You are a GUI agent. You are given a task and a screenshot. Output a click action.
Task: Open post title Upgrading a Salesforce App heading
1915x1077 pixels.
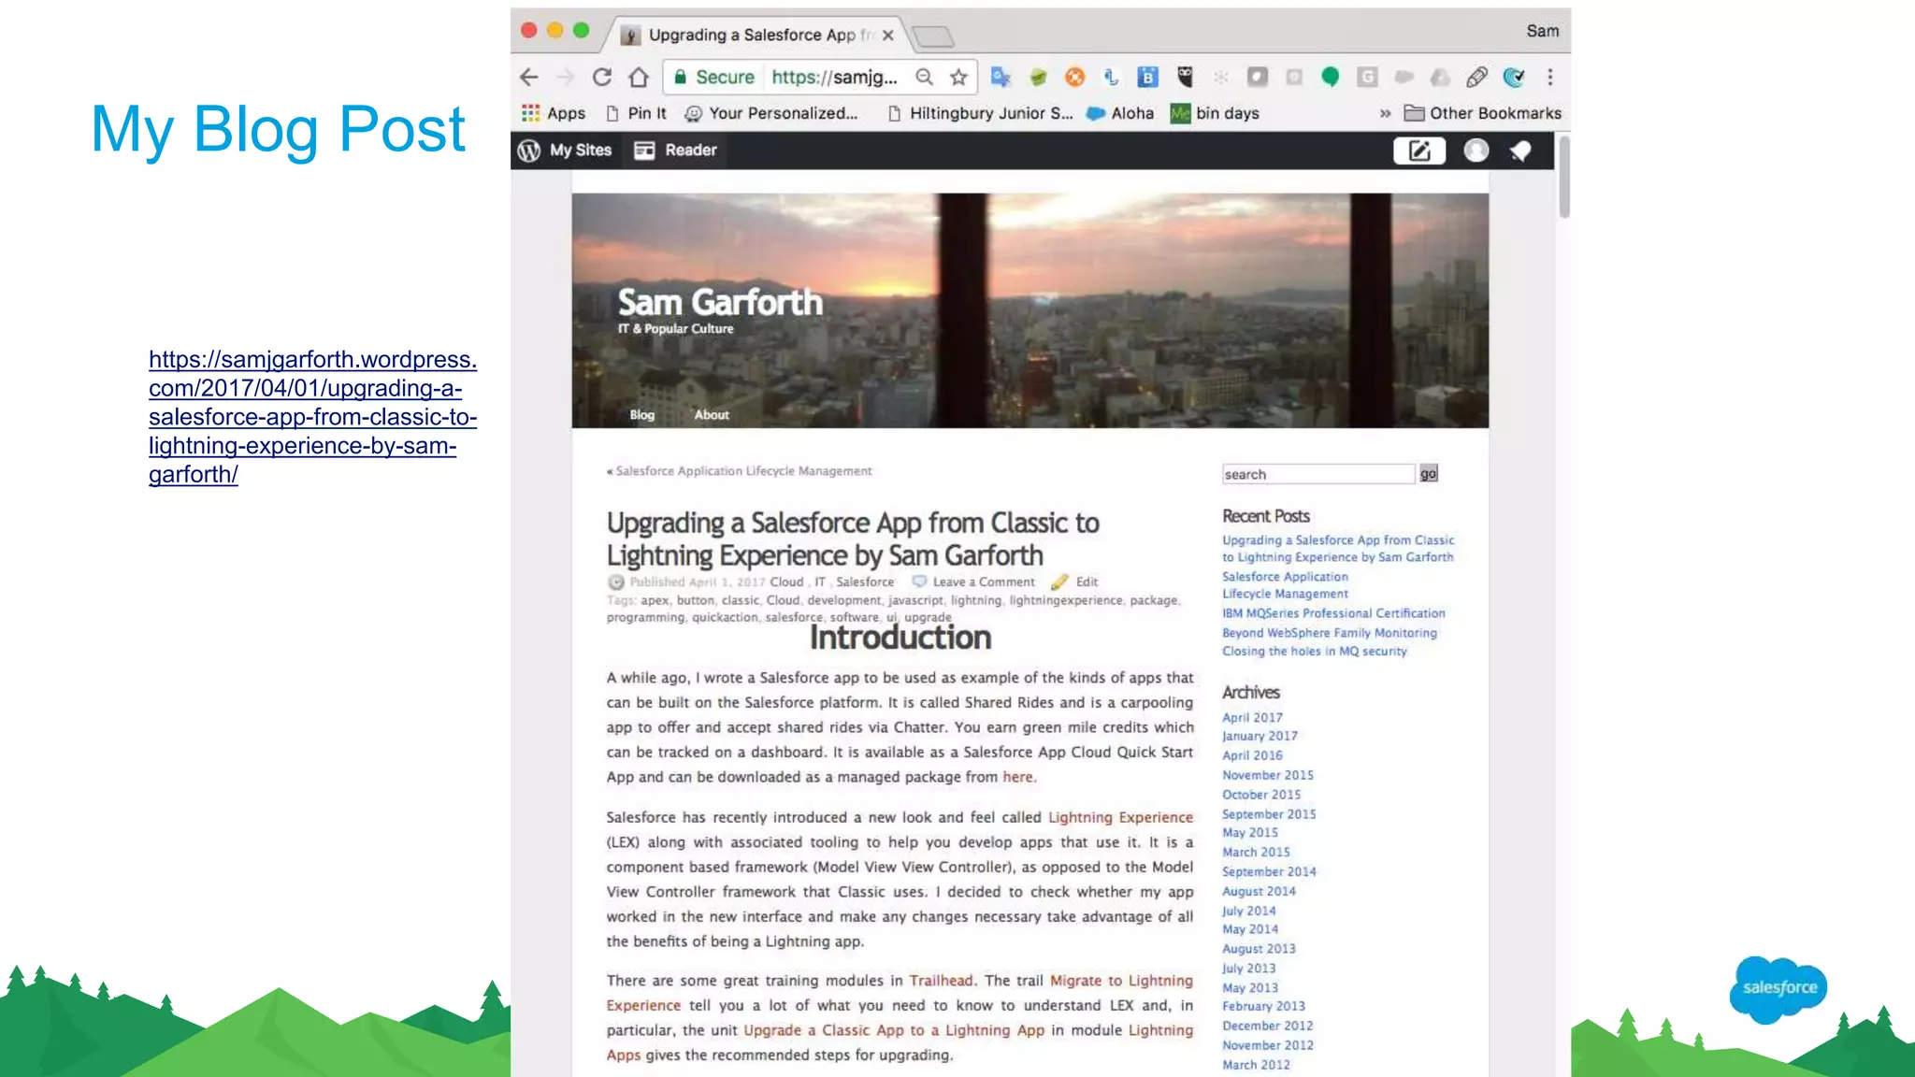[852, 538]
